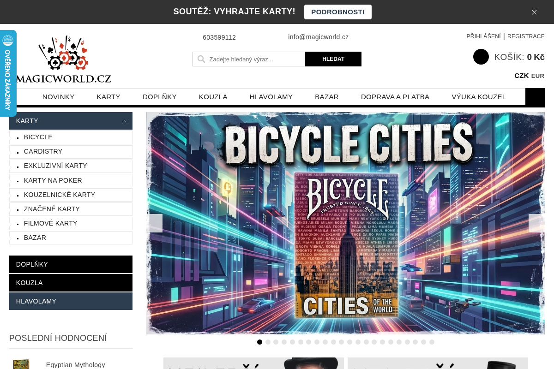Open FILMOVÉ KARTY subcategory

click(71, 223)
